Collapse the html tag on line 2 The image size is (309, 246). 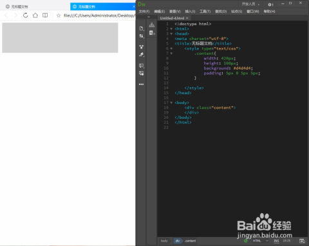[171, 29]
